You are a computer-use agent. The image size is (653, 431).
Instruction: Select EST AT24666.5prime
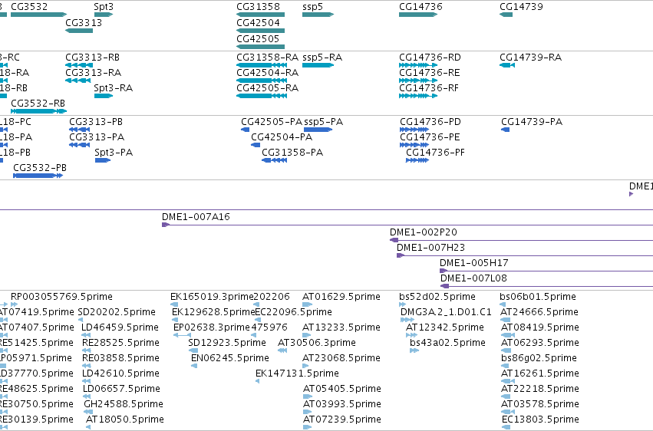506,321
